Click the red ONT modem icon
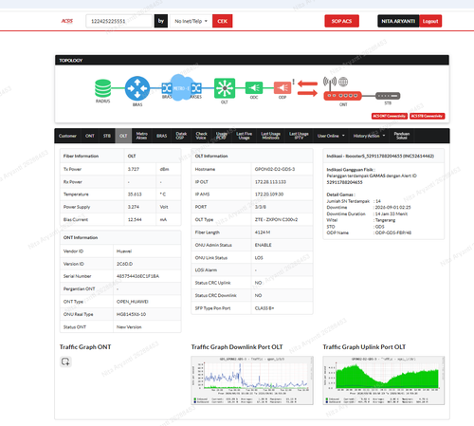Viewport: 474px width, 426px height. pyautogui.click(x=342, y=96)
